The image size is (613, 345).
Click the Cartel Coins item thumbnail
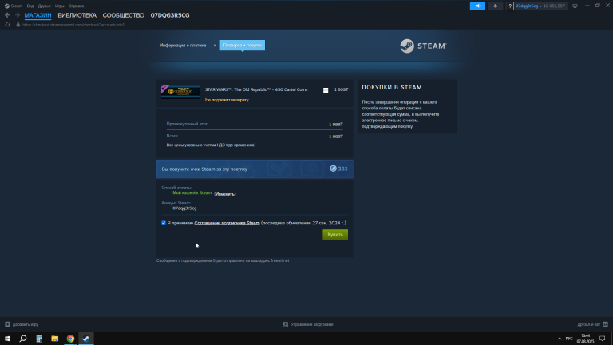[x=180, y=92]
